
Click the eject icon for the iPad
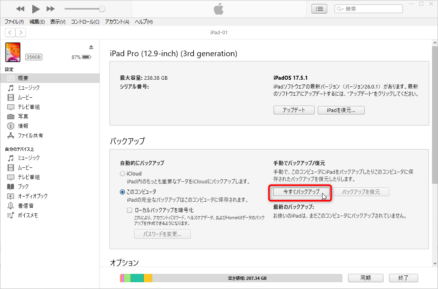[x=91, y=46]
